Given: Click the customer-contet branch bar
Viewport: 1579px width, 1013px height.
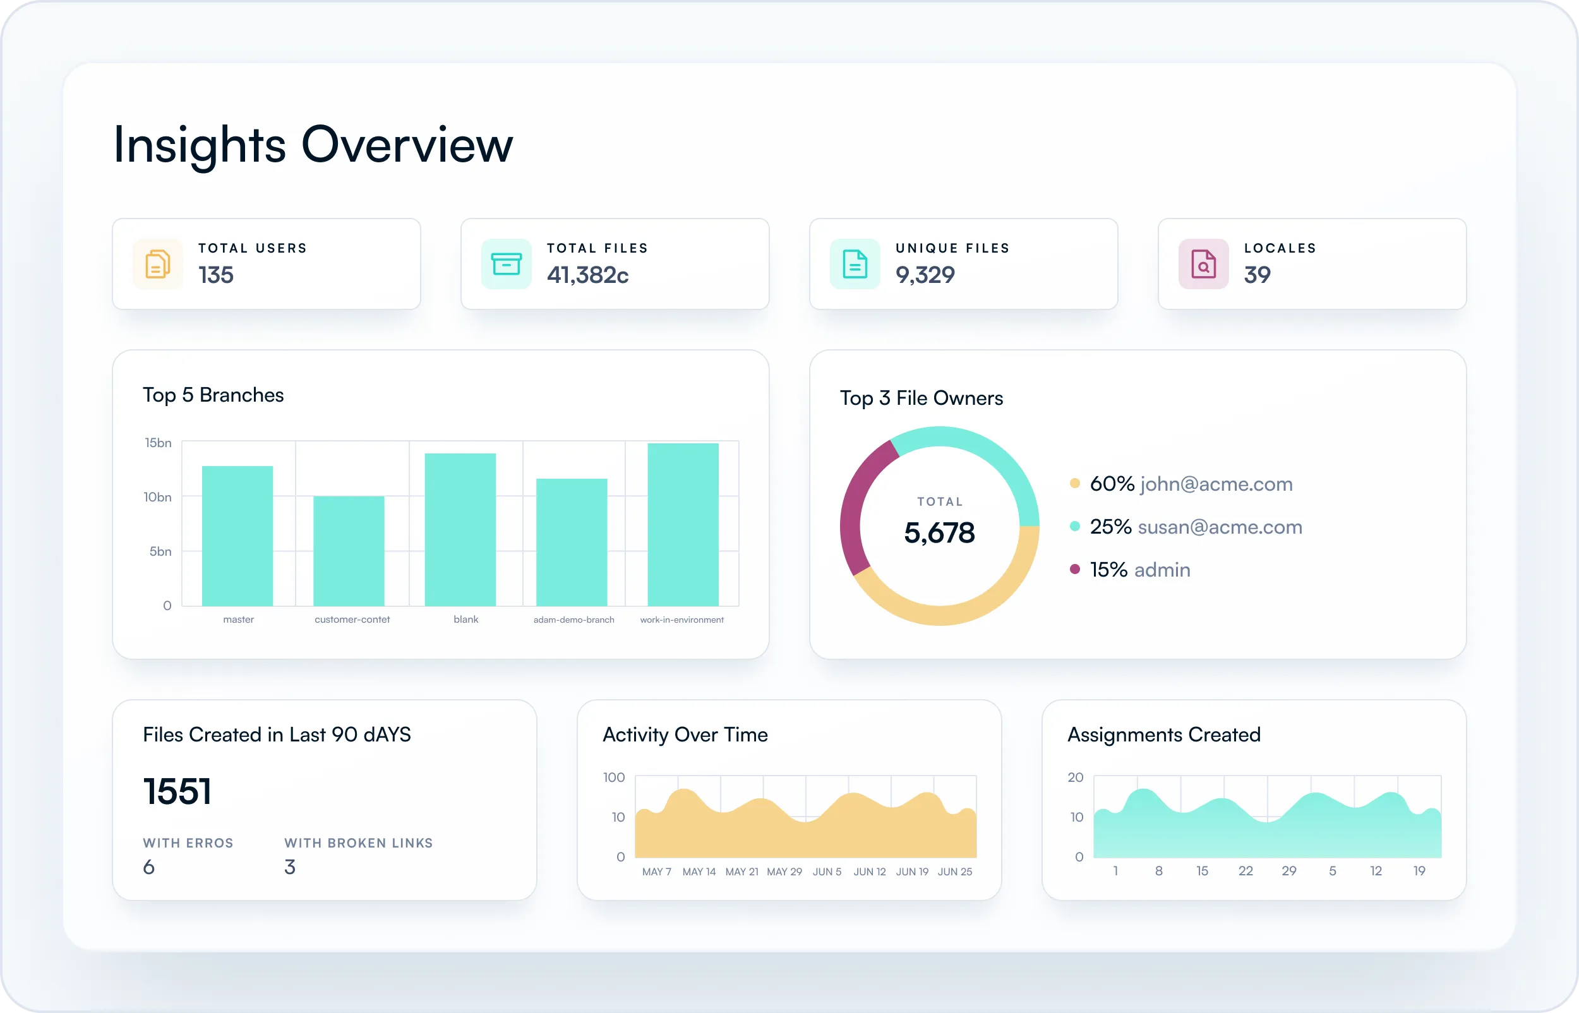Looking at the screenshot, I should (x=349, y=551).
